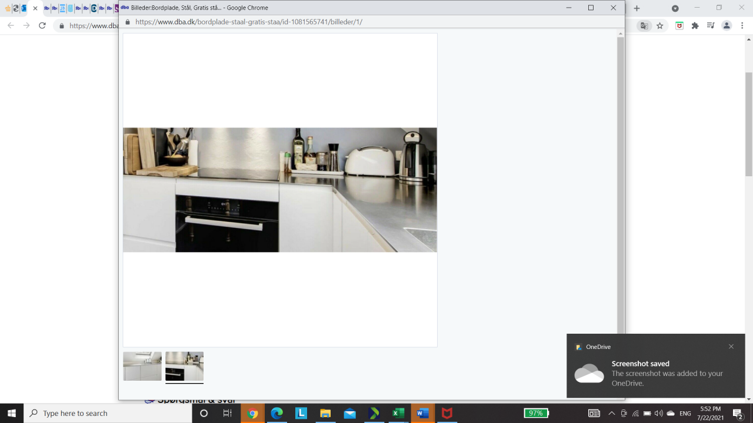The width and height of the screenshot is (753, 423).
Task: Open the Windows Start menu
Action: coord(12,413)
